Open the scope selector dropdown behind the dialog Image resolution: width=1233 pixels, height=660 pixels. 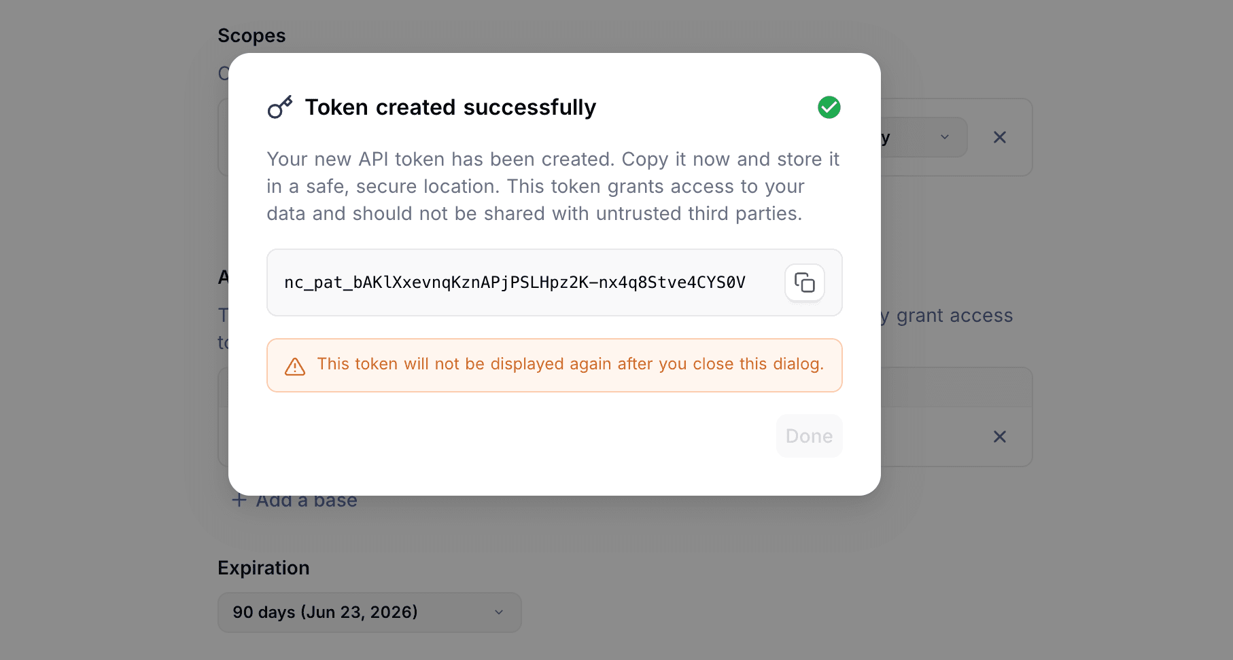coord(944,136)
